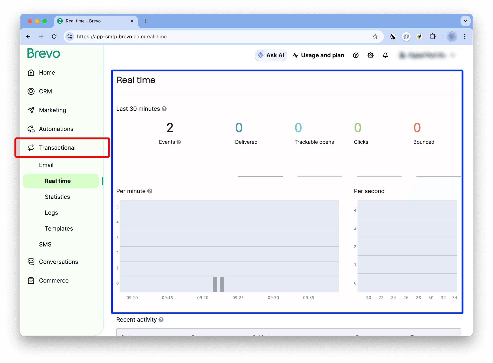Expand the Email submenu
493x363 pixels.
tap(46, 165)
